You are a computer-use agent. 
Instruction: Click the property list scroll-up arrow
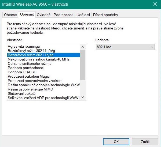(83, 47)
